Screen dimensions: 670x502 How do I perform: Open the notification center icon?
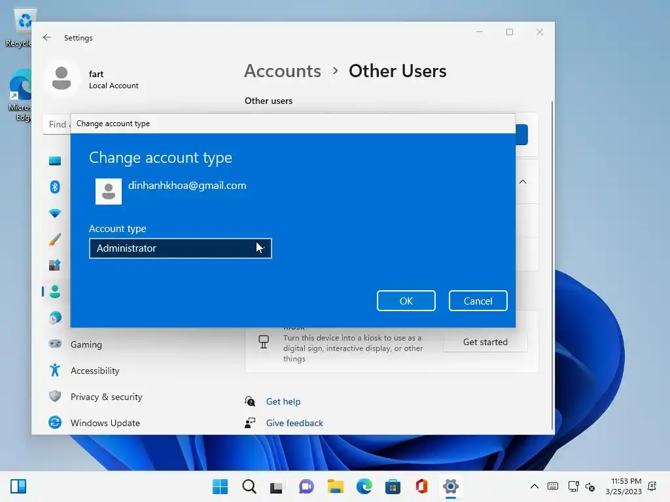tap(652, 486)
